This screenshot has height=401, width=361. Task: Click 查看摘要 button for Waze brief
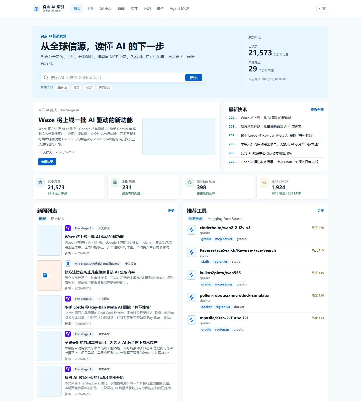[47, 162]
